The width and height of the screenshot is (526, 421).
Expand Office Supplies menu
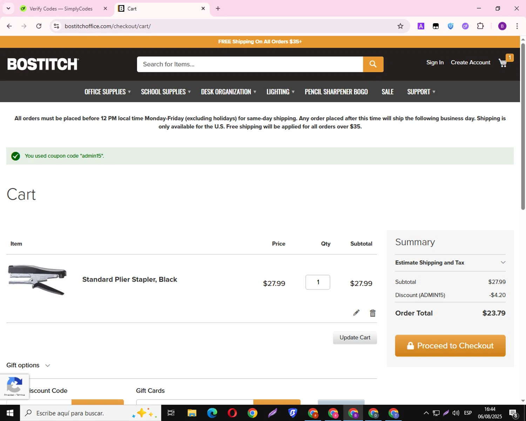click(107, 92)
